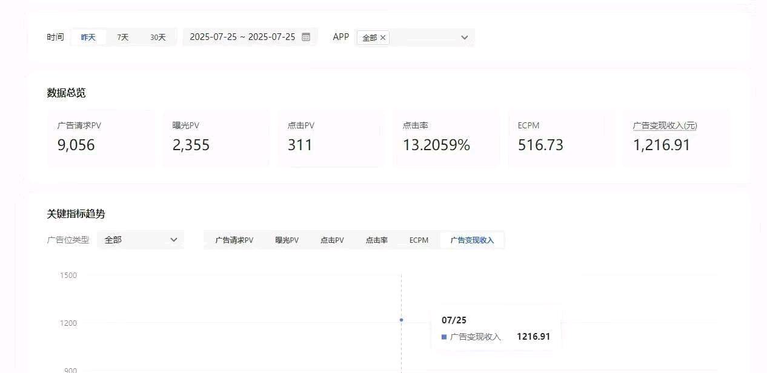Click the 广告变现收入(元) card label
767x373 pixels.
click(x=665, y=125)
